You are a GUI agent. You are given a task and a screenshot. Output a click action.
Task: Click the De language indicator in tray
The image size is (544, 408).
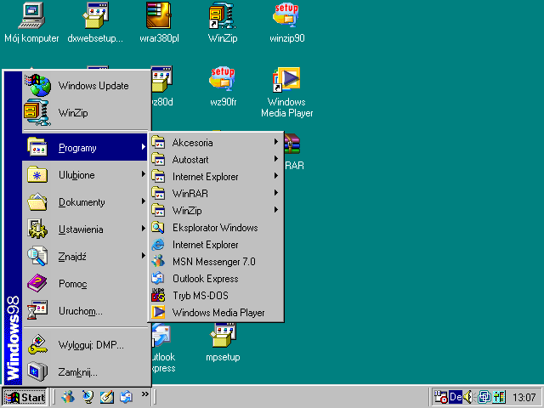[456, 397]
